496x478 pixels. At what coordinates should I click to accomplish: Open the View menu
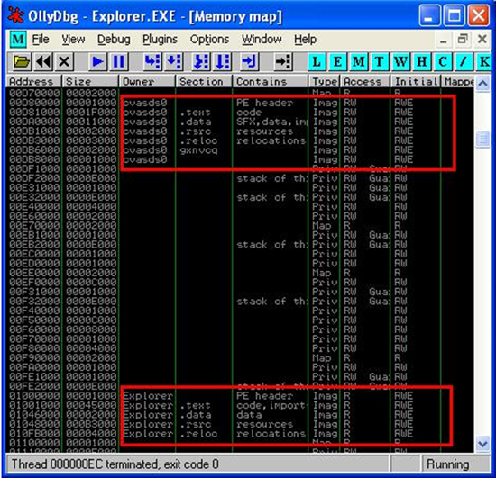73,40
